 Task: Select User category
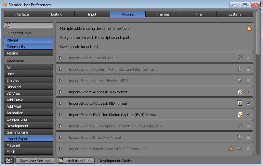(28, 74)
